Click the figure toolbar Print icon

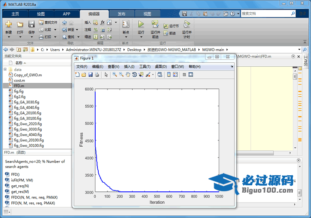click(97, 75)
